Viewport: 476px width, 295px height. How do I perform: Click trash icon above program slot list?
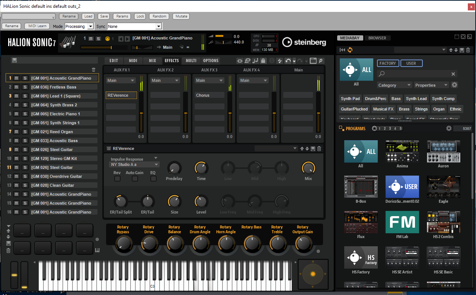click(x=93, y=70)
